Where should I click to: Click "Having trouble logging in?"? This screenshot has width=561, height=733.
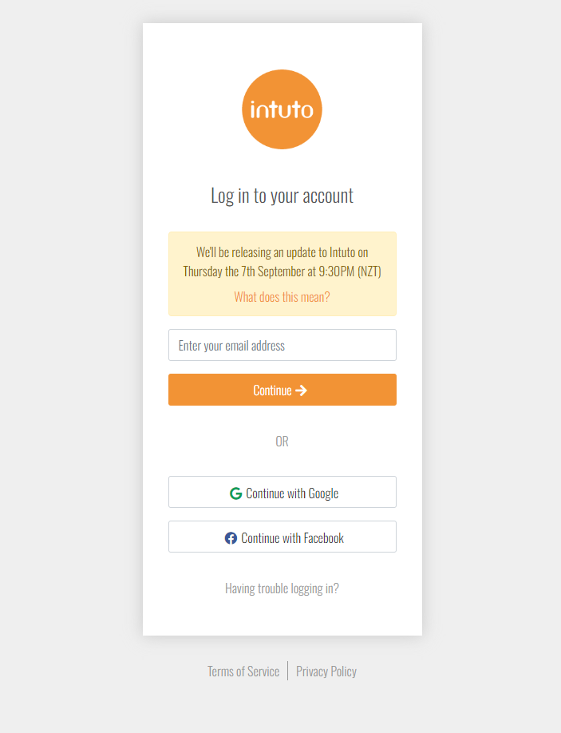tap(282, 588)
